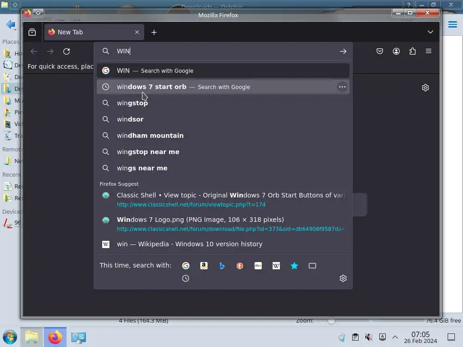Choose the 'wingstop' search suggestion
The width and height of the screenshot is (463, 347).
click(x=223, y=103)
